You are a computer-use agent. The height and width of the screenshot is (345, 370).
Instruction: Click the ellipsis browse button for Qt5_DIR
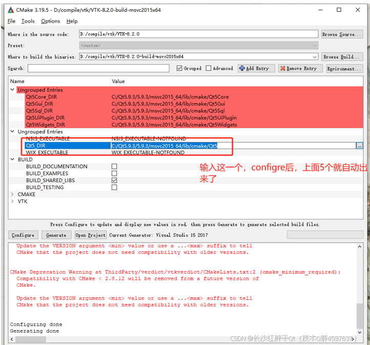tap(359, 146)
